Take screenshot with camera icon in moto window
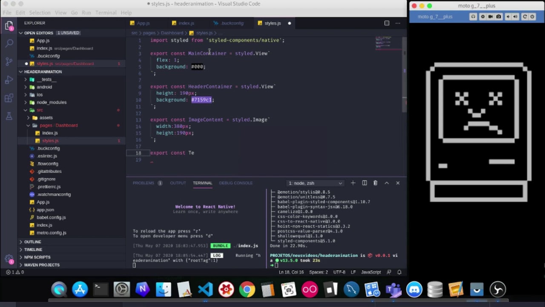This screenshot has width=545, height=307. [499, 17]
